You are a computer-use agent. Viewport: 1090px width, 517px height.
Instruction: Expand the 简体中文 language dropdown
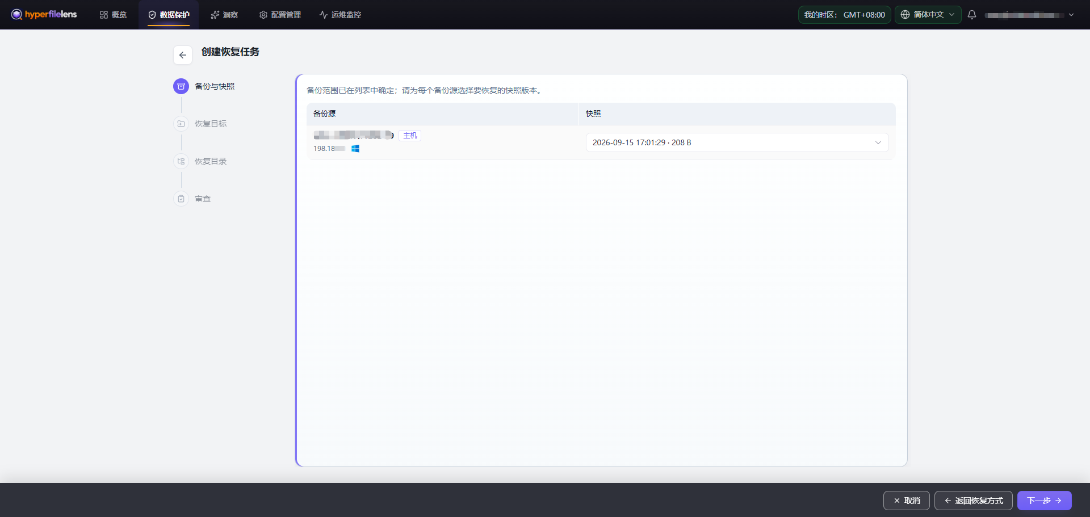(x=928, y=15)
